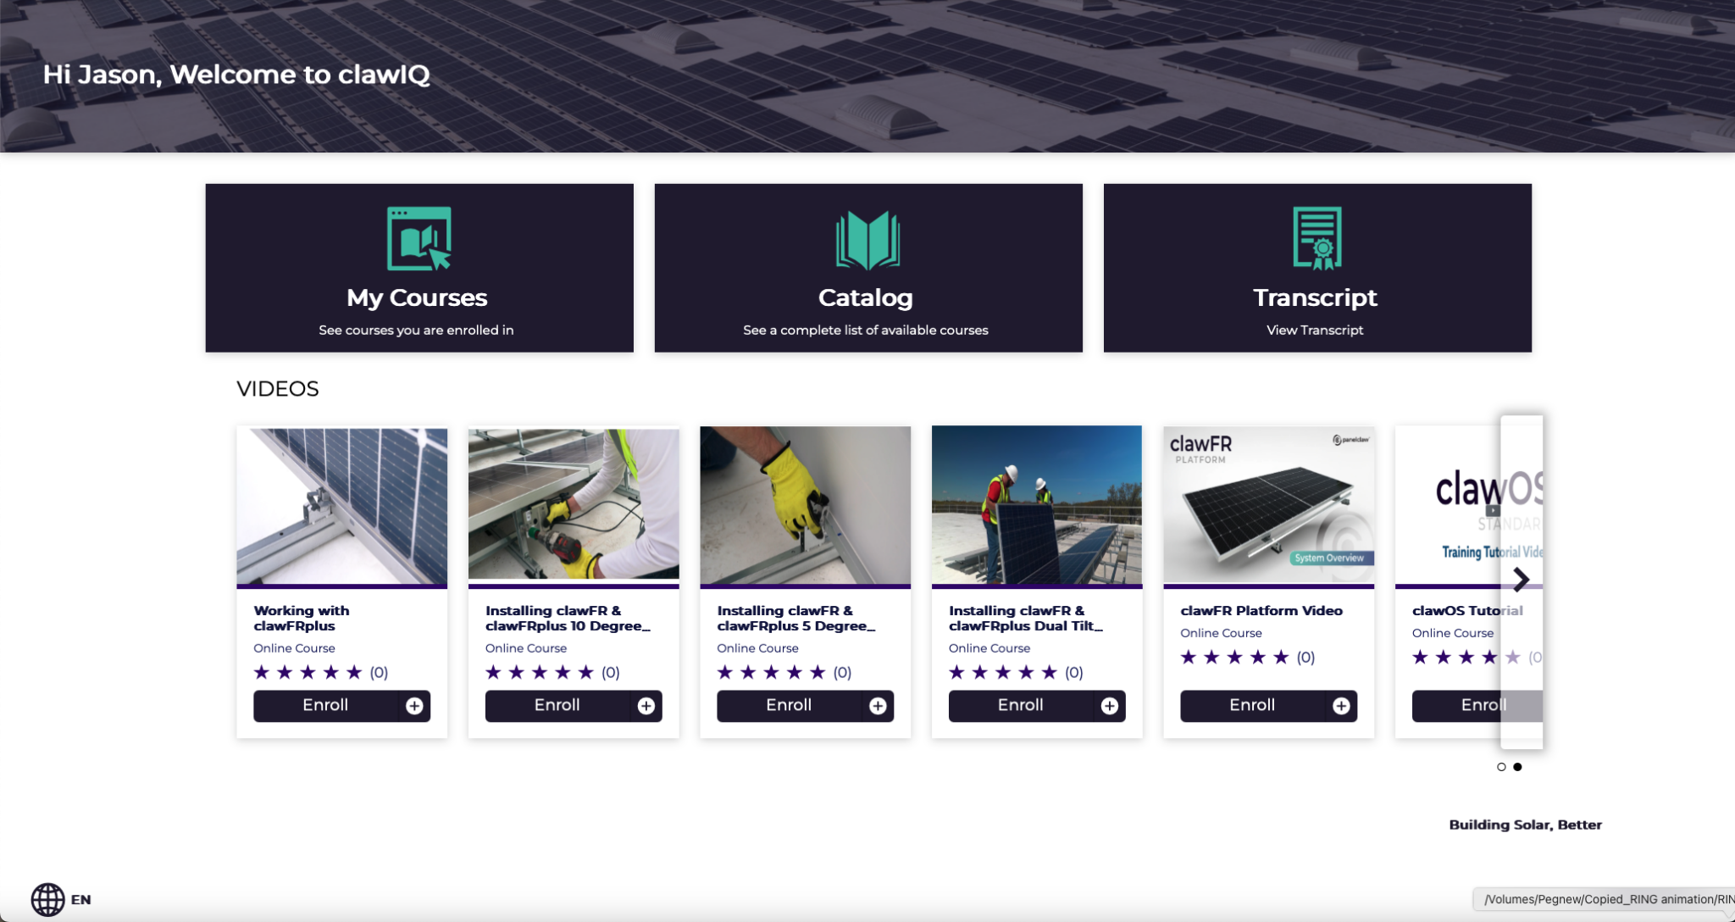Select the first carousel page dot
This screenshot has height=922, width=1735.
(1501, 767)
